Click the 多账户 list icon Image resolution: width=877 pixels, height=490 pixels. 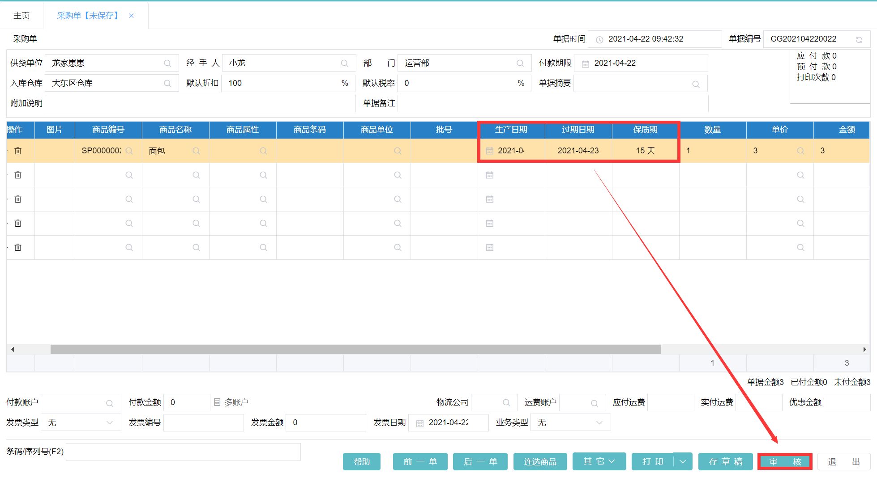click(x=217, y=402)
